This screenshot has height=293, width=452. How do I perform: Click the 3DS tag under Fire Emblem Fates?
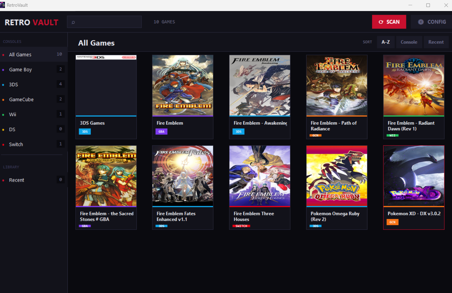coord(161,226)
